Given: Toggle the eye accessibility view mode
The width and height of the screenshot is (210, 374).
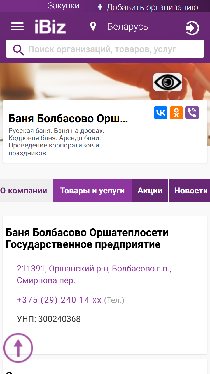Looking at the screenshot, I should [x=168, y=82].
